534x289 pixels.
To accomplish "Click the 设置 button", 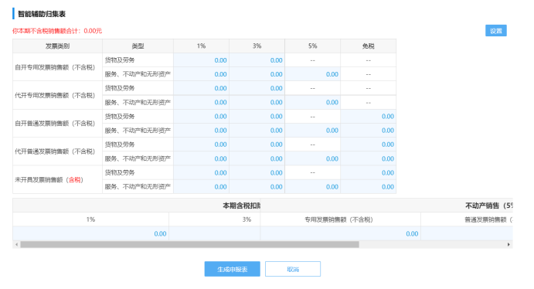I will [x=496, y=31].
